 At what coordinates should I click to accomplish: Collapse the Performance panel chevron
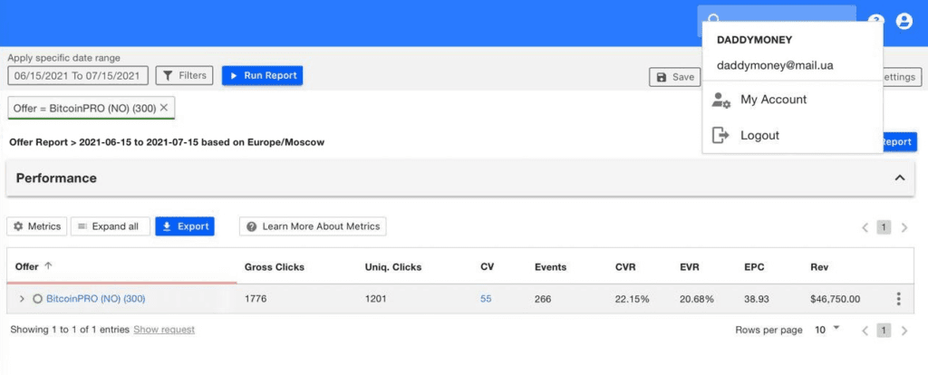pyautogui.click(x=900, y=178)
